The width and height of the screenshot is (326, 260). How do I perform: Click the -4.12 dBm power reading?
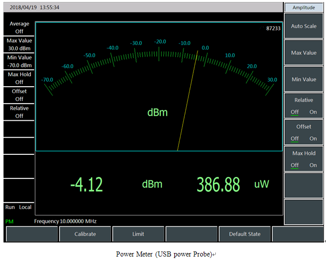point(87,184)
